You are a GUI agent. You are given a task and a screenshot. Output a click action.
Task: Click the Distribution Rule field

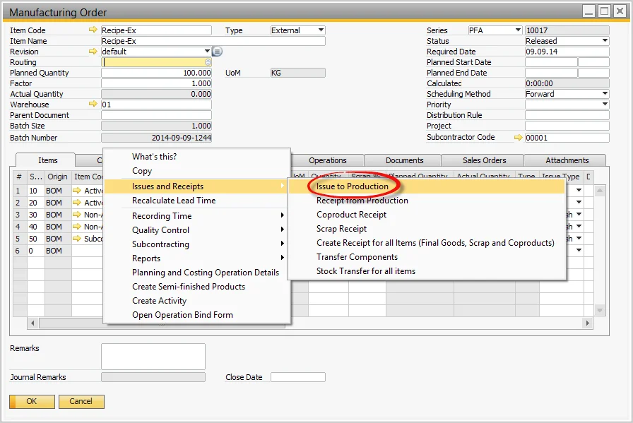click(567, 115)
